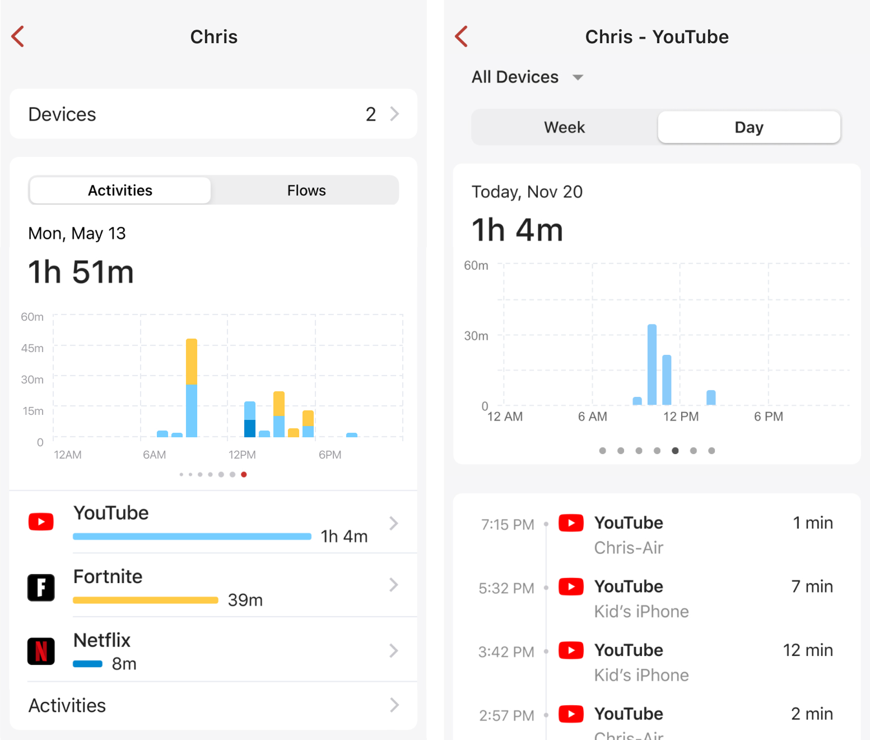Select the Flows segment
870x740 pixels.
306,191
